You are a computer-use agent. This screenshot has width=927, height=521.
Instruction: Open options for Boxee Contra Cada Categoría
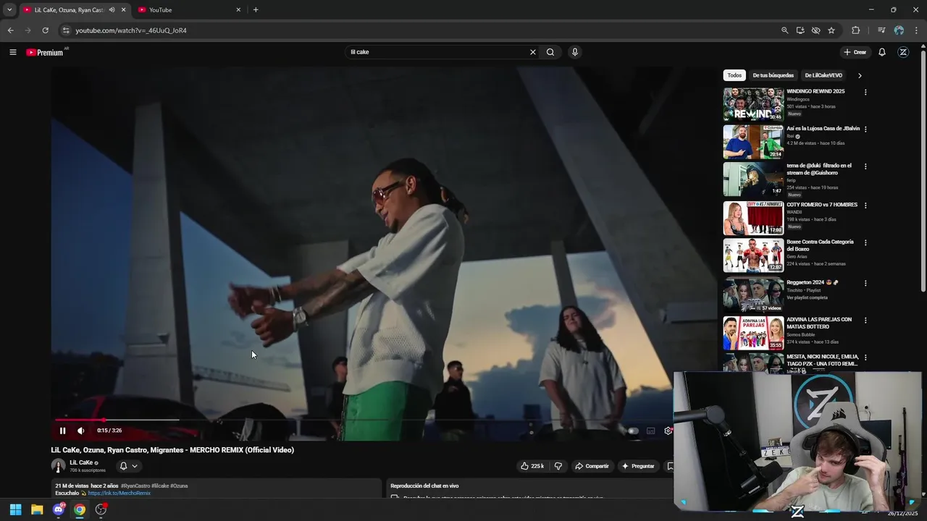pyautogui.click(x=865, y=242)
